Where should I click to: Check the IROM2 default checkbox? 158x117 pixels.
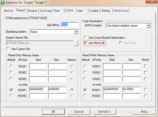(x=11, y=96)
